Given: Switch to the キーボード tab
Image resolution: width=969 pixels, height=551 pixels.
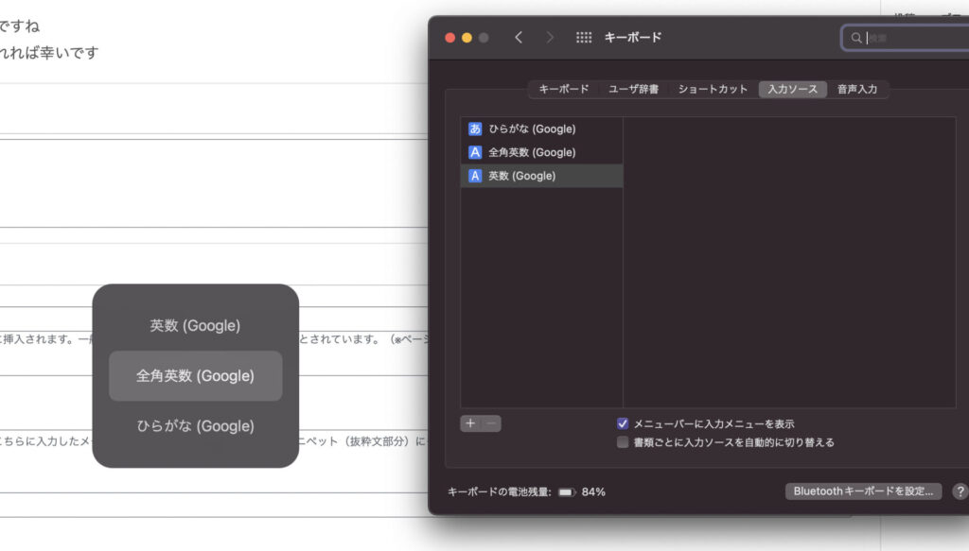Looking at the screenshot, I should point(564,90).
